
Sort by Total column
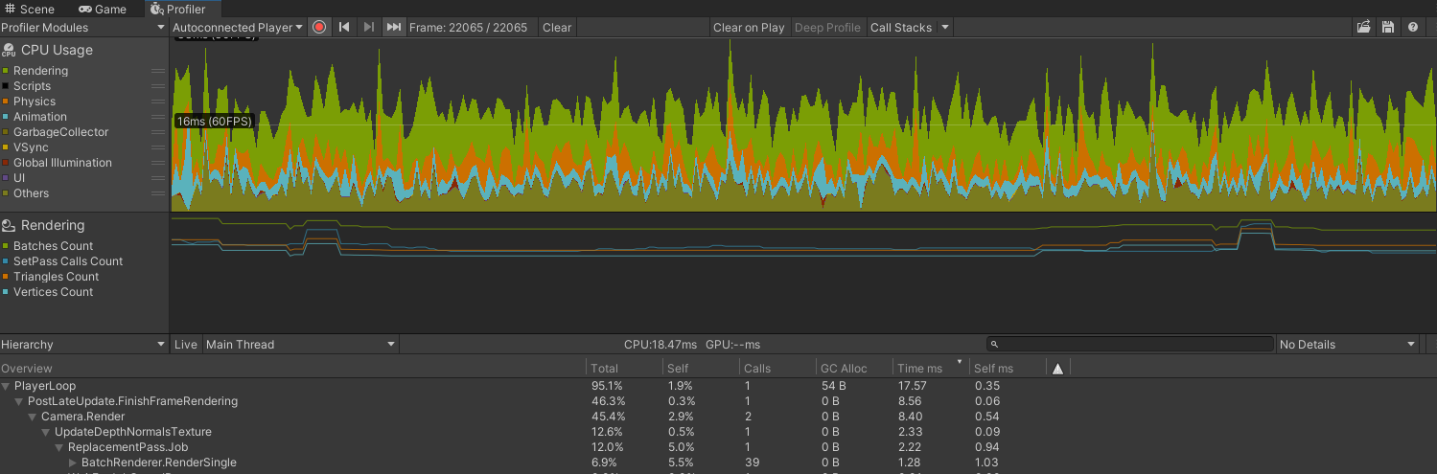pyautogui.click(x=624, y=369)
